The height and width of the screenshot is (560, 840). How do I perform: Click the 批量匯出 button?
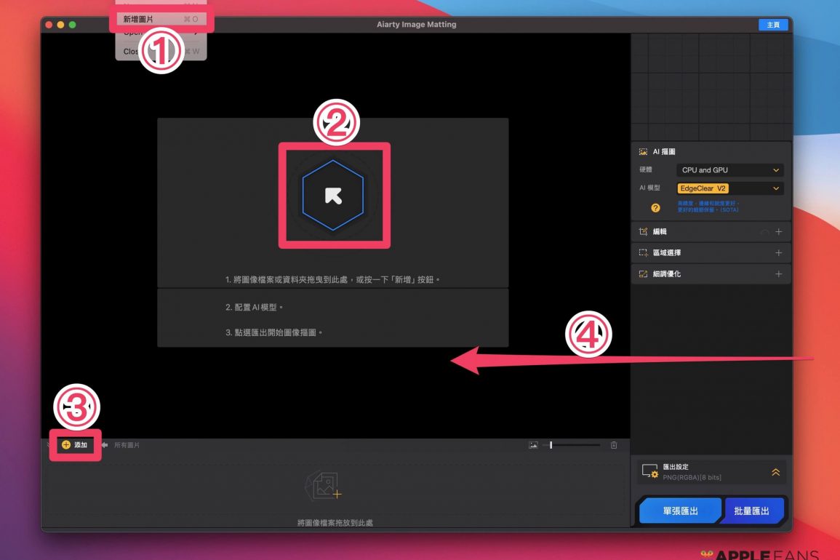[x=751, y=511]
